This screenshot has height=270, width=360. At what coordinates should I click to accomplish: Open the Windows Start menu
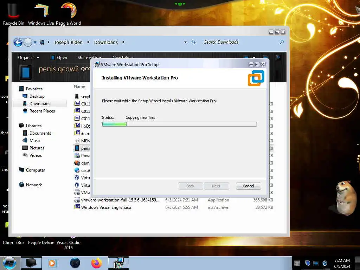pos(9,263)
